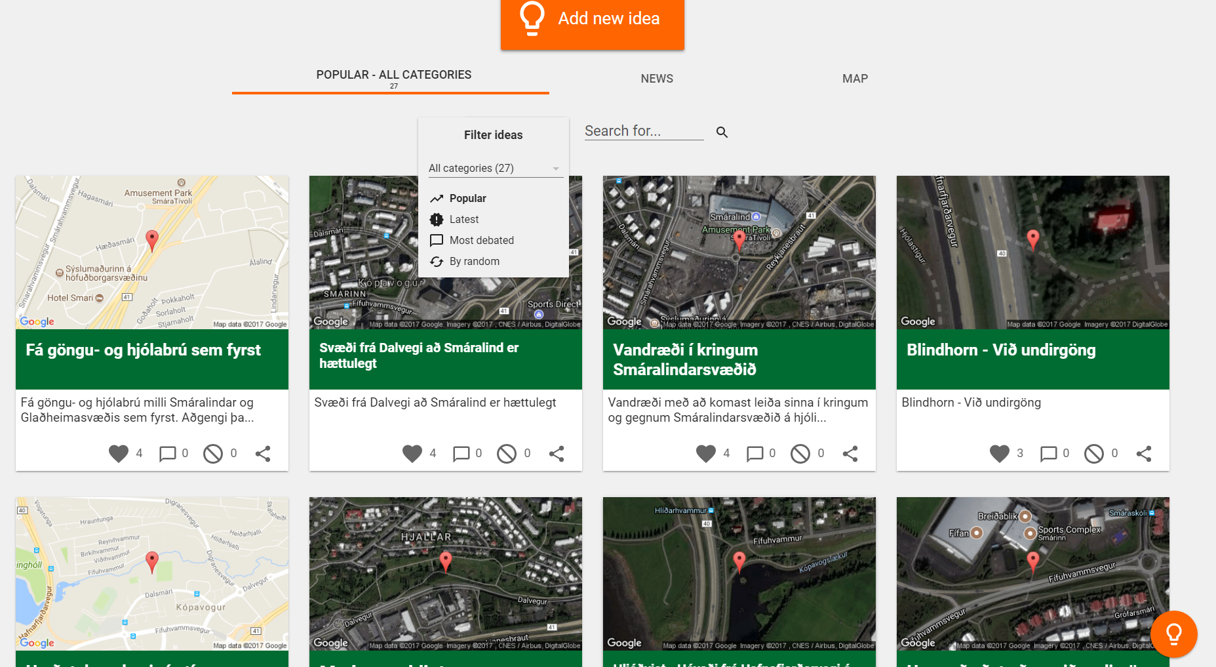Share the 'Fá göngu- og hjólabrú' idea
This screenshot has width=1216, height=667.
pos(262,453)
